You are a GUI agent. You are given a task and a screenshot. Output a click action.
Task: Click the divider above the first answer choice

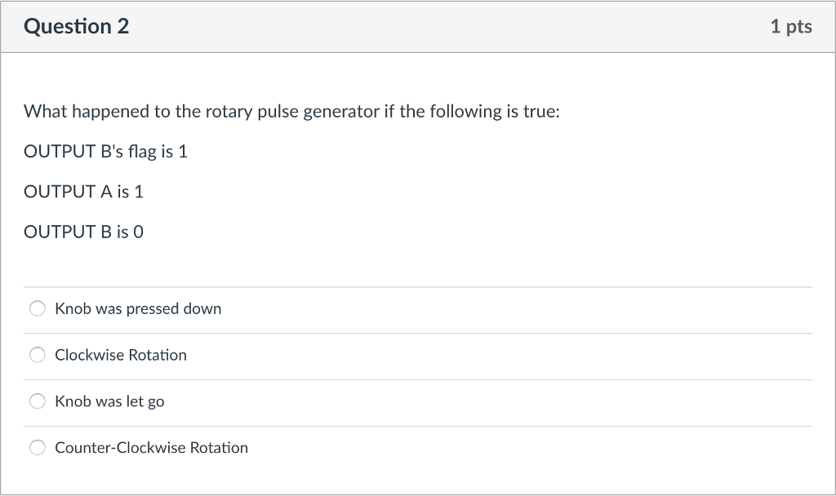click(x=418, y=286)
